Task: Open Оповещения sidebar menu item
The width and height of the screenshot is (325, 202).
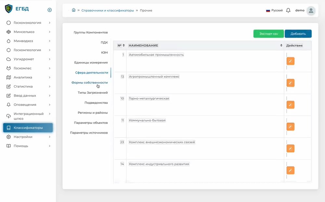Action: pos(28,105)
